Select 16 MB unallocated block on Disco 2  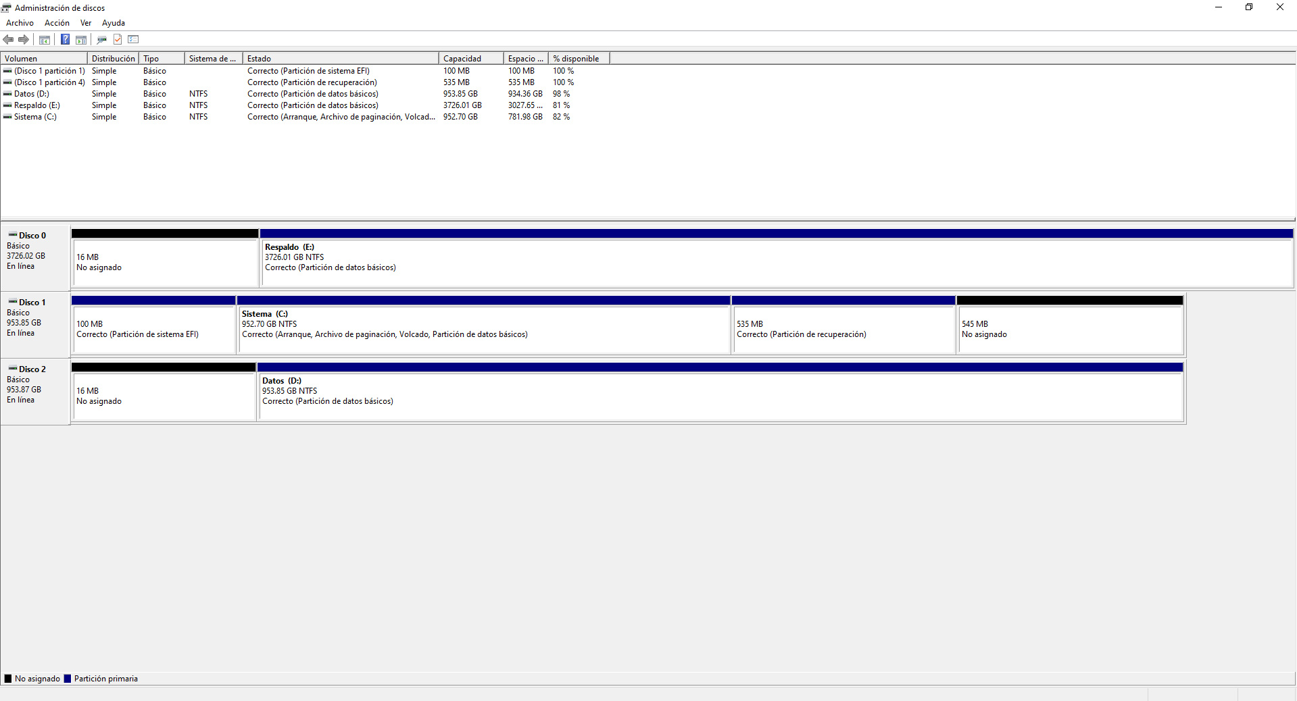[x=164, y=392]
